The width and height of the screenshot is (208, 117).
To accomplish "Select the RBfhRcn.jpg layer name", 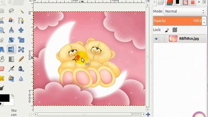I will (x=189, y=39).
